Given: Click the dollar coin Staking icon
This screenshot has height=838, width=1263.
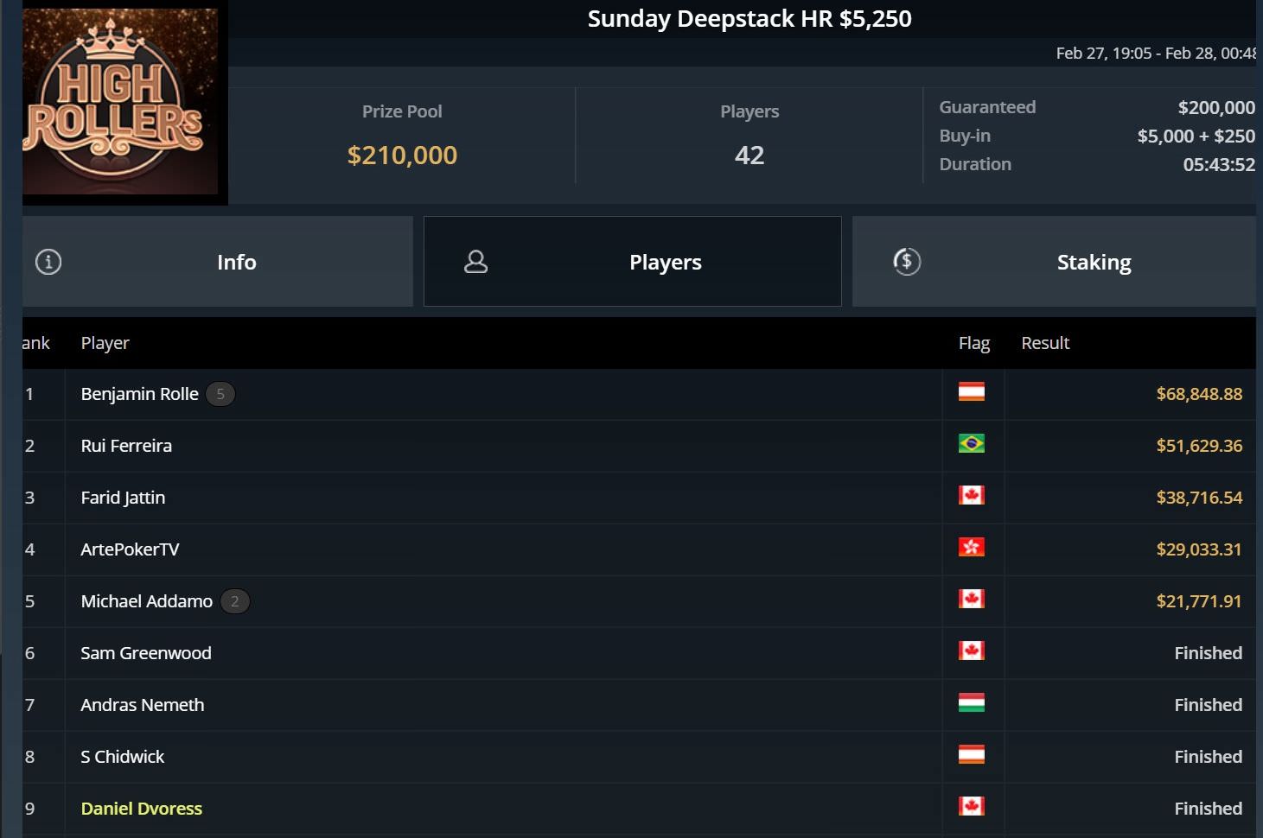Looking at the screenshot, I should 906,262.
